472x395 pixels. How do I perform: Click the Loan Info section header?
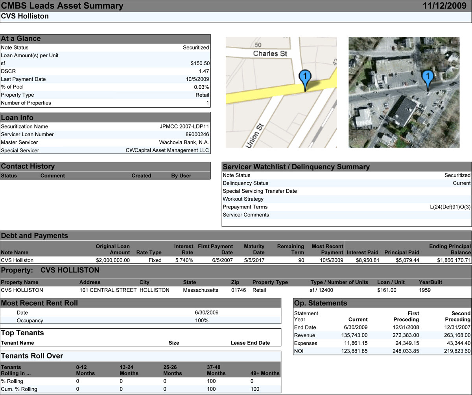pyautogui.click(x=105, y=118)
